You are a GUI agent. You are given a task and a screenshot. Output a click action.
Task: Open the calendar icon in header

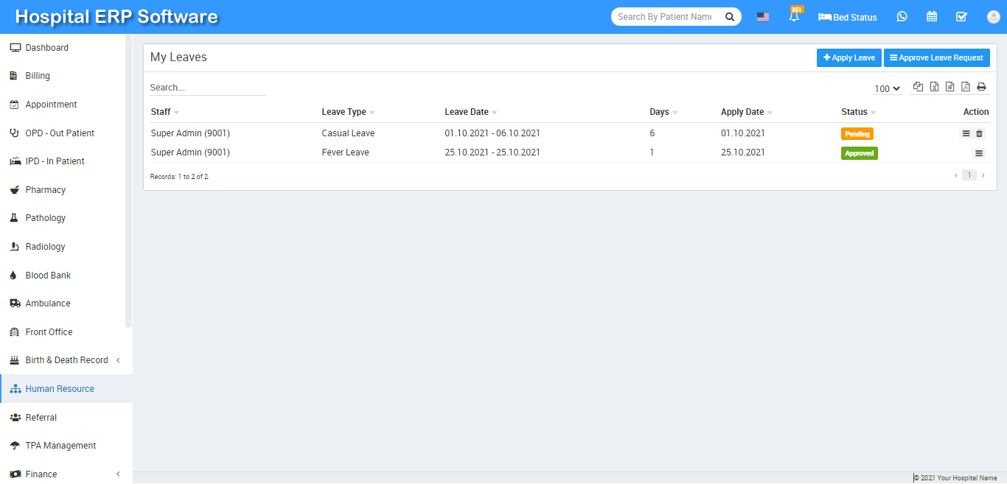932,17
